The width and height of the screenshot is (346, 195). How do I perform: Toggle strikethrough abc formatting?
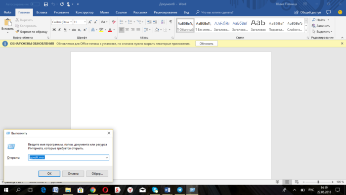tap(74, 30)
